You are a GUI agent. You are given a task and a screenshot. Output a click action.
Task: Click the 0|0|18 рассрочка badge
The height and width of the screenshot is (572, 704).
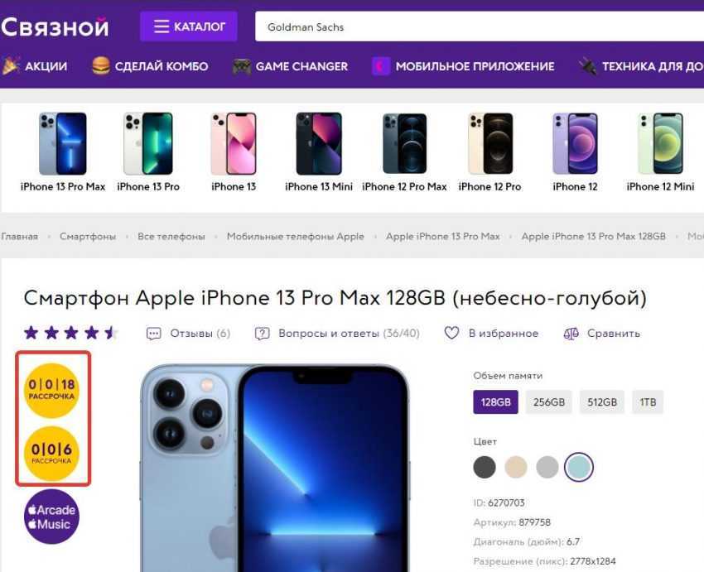(51, 391)
